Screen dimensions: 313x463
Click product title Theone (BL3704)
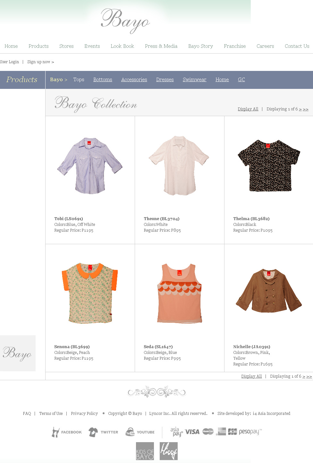pos(162,219)
